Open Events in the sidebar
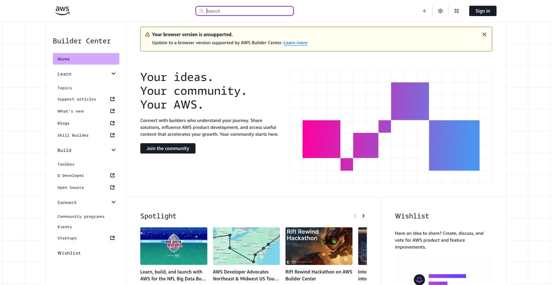Viewport: 552px width, 285px height. [65, 227]
